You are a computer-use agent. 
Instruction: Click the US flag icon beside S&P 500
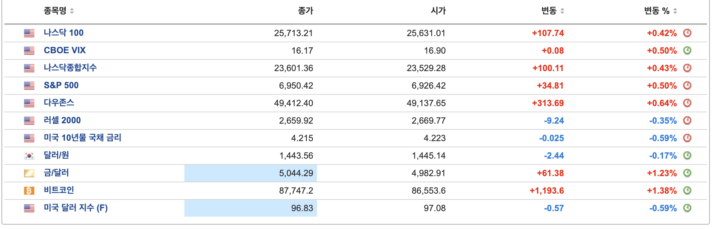pyautogui.click(x=29, y=86)
